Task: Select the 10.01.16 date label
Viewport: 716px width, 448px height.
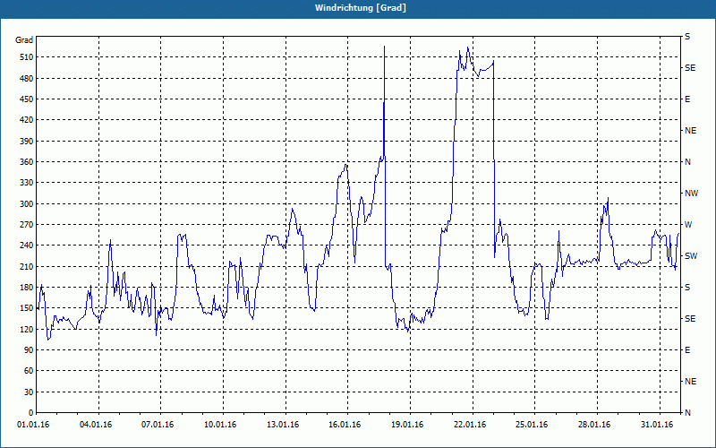Action: pos(220,425)
